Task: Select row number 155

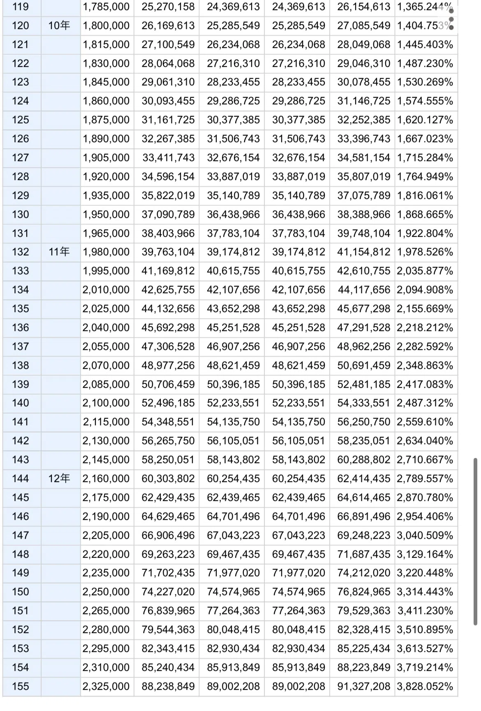Action: [x=21, y=686]
